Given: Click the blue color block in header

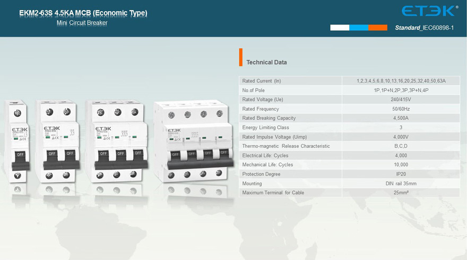Looking at the screenshot, I should point(359,28).
